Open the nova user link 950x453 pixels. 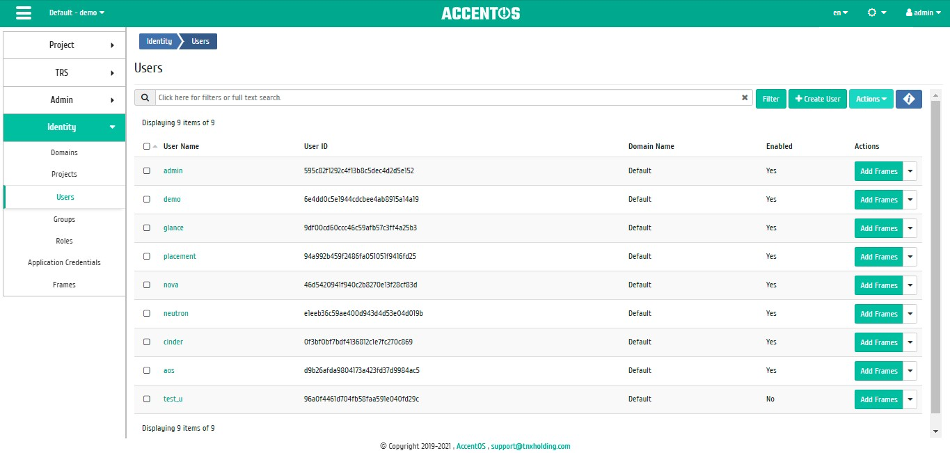171,285
